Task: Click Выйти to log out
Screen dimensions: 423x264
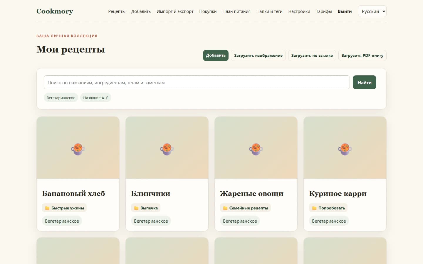Action: 345,11
